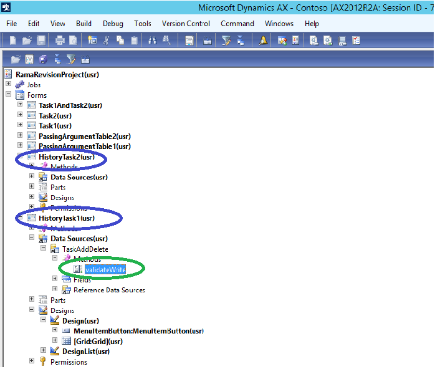Open the Debug menu
The width and height of the screenshot is (435, 374).
tap(113, 24)
